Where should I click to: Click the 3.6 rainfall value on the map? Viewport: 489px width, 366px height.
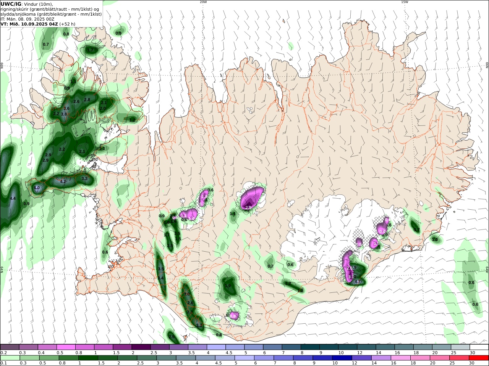coord(66,109)
